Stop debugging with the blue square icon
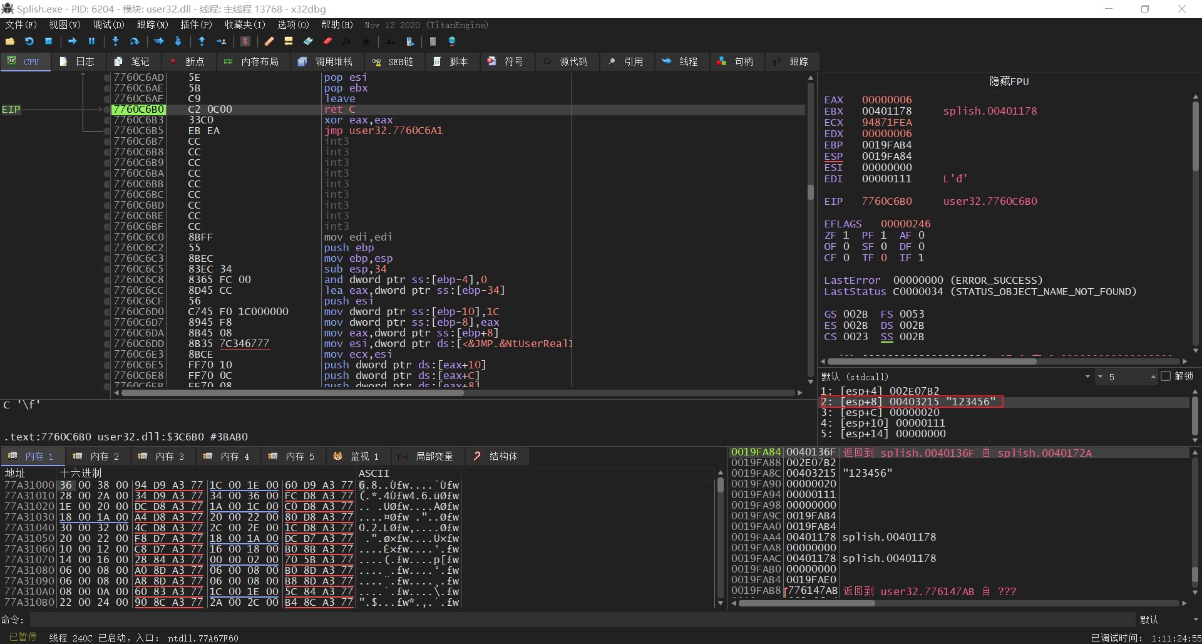 click(49, 41)
